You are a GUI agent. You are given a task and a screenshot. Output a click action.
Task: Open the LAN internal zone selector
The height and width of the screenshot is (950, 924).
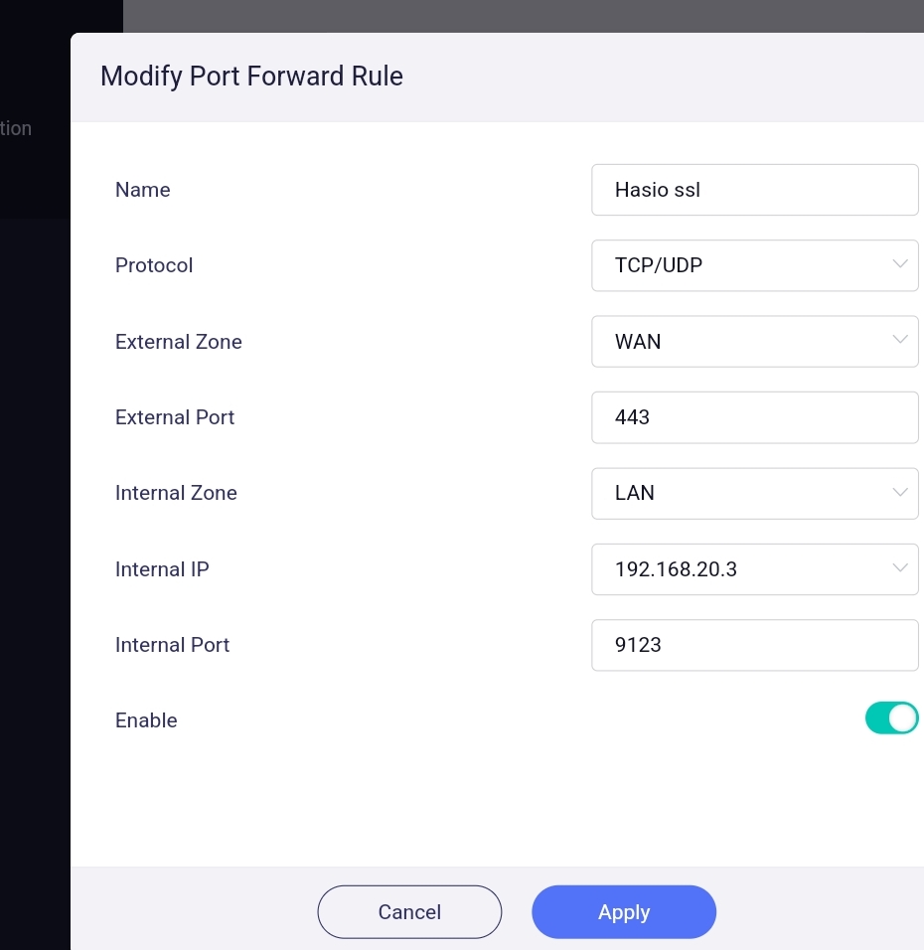[x=754, y=493]
